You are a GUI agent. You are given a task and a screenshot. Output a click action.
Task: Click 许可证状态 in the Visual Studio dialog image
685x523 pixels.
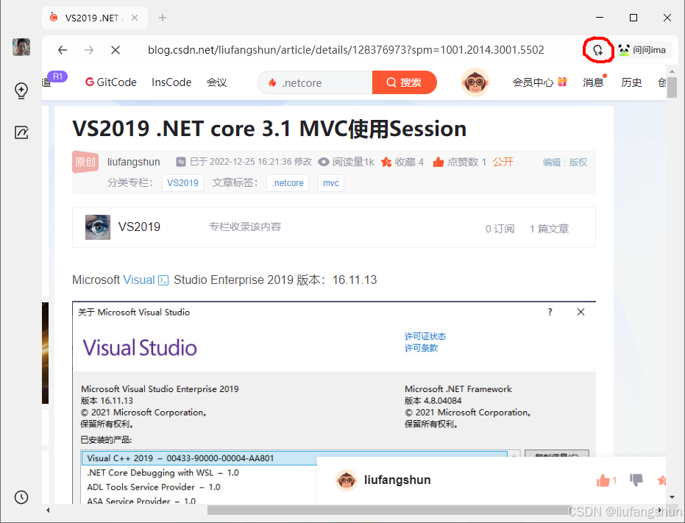point(425,336)
